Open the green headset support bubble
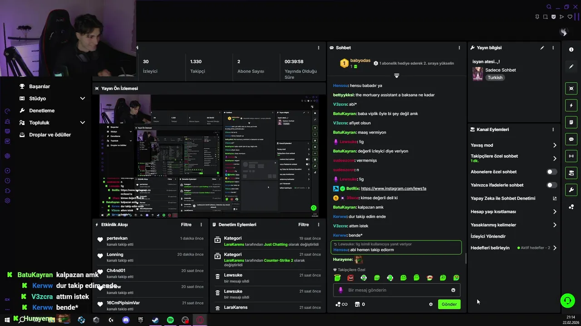Viewport: 581px width, 326px height. coord(567,300)
